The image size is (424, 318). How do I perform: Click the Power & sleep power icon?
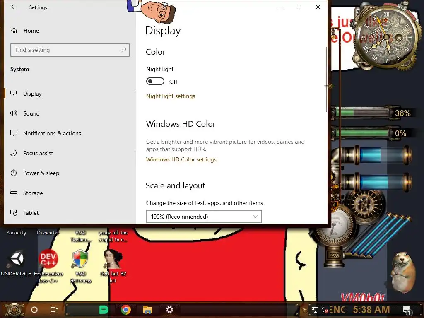coord(14,173)
